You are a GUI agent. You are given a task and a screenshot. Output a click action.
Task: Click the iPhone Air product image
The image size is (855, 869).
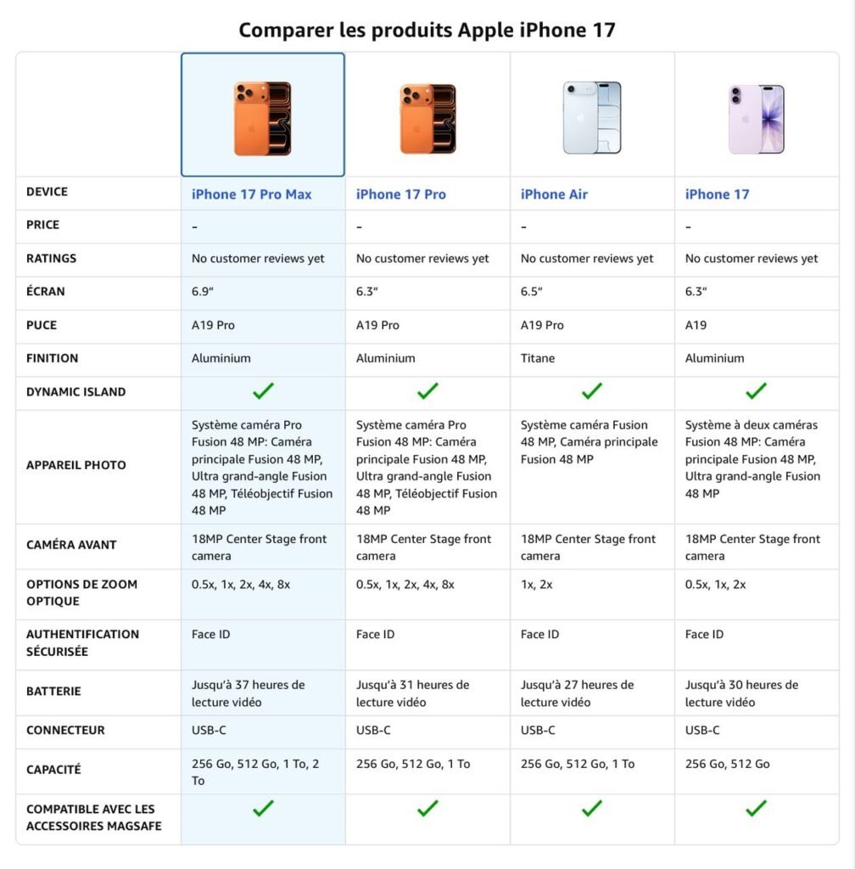pos(592,118)
